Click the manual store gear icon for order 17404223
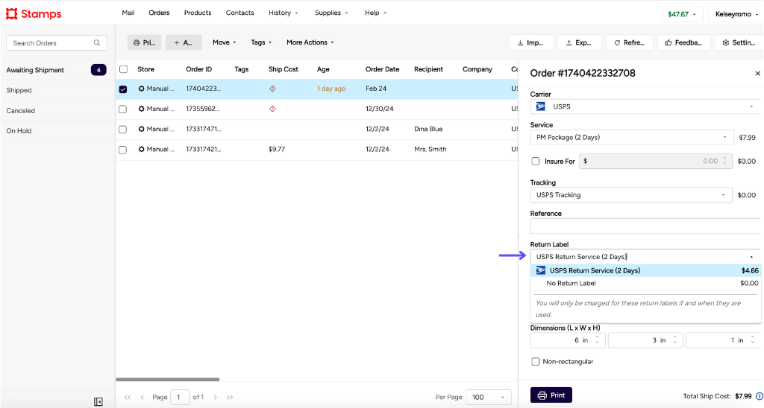 tap(141, 89)
